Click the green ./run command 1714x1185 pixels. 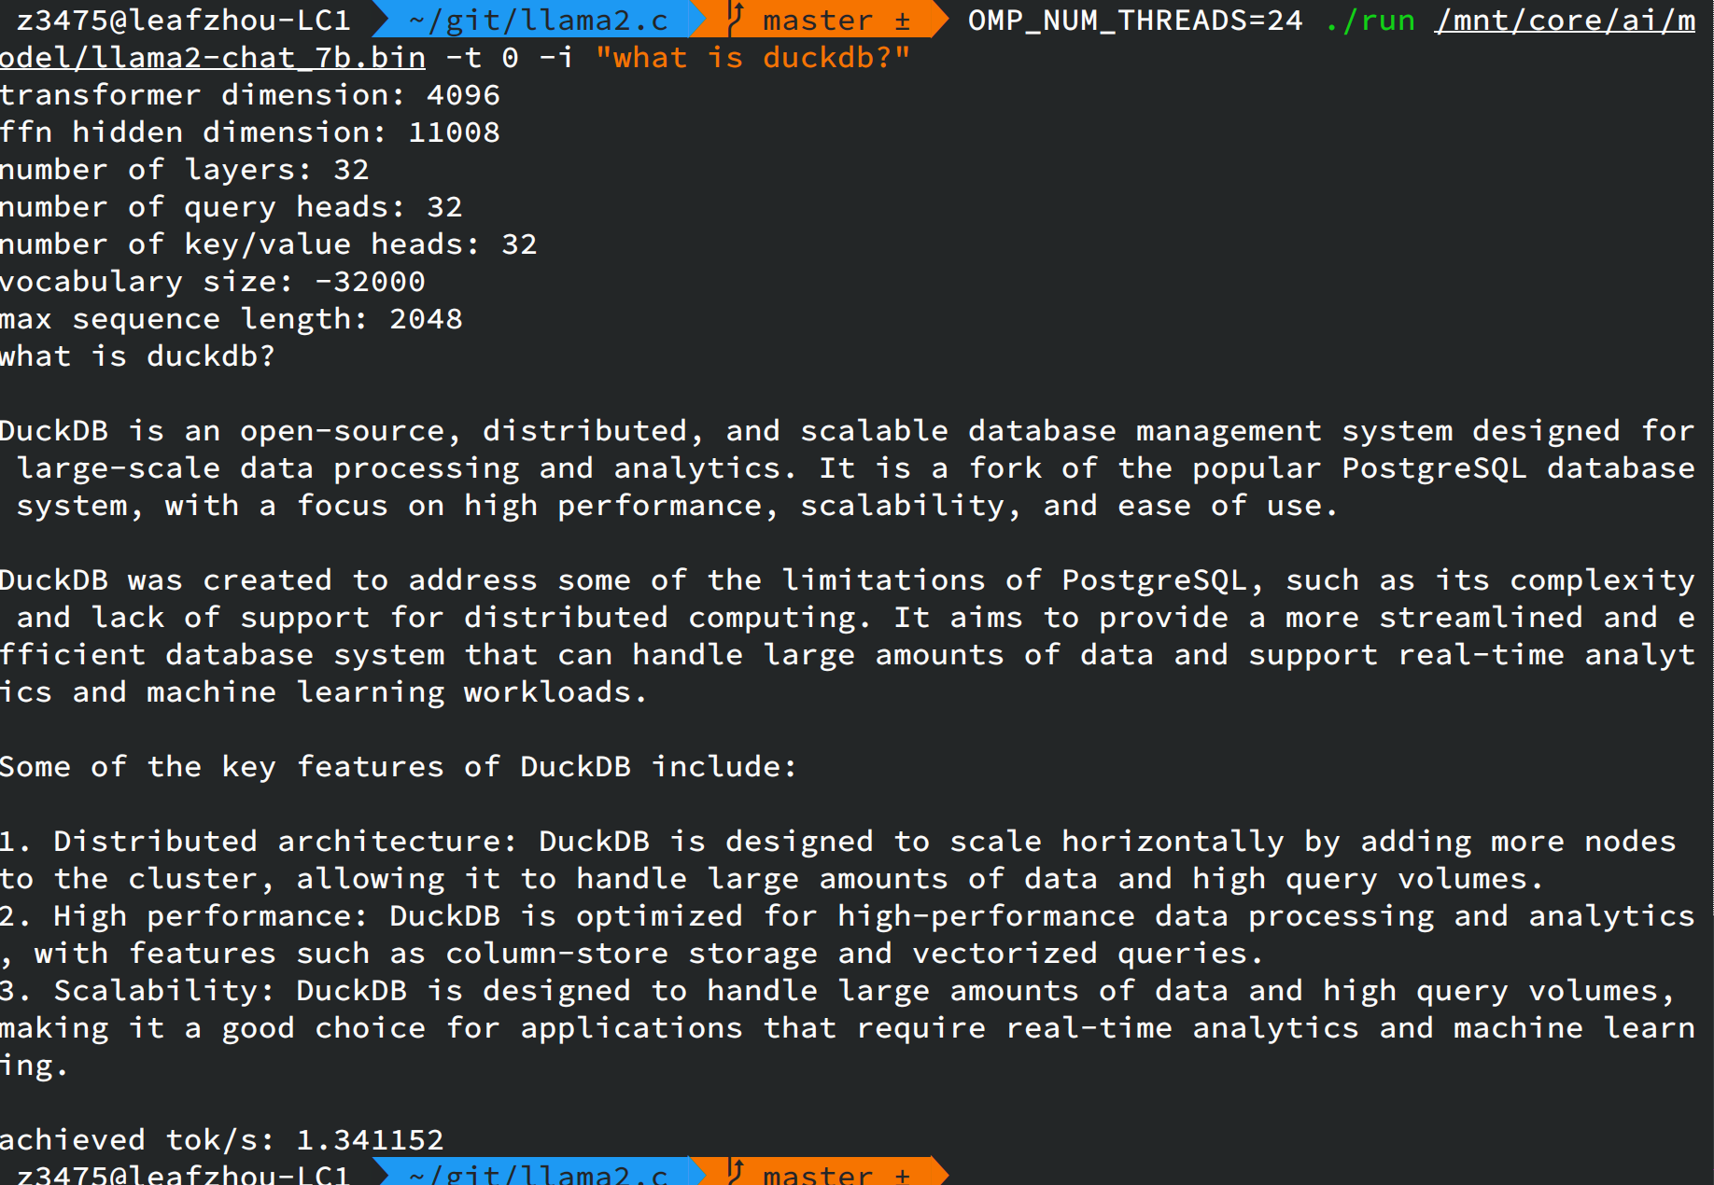1370,21
